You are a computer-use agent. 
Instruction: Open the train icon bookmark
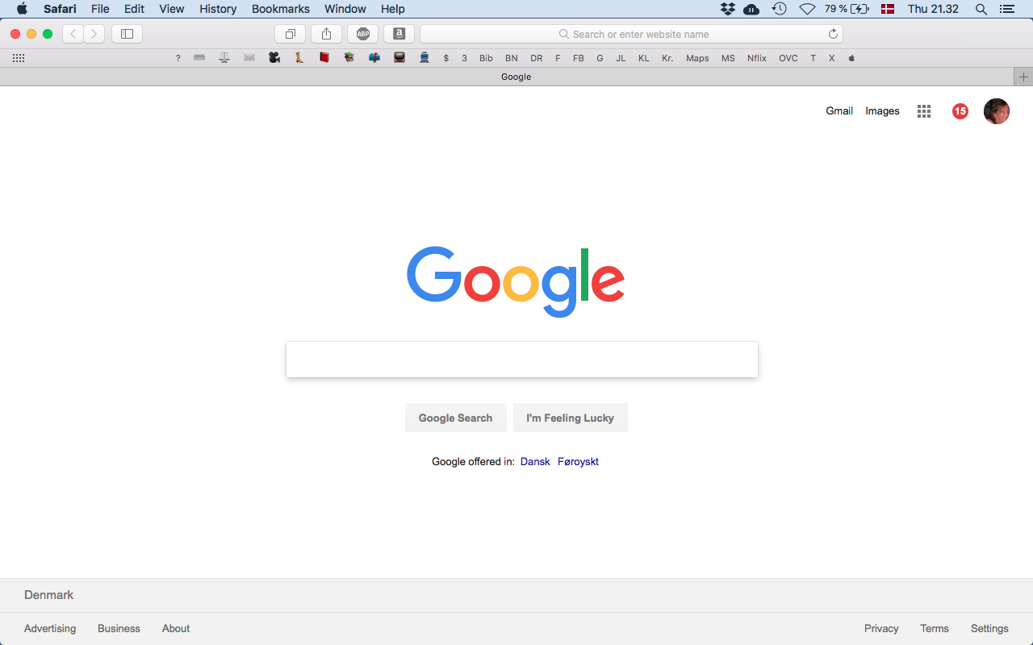pyautogui.click(x=424, y=58)
